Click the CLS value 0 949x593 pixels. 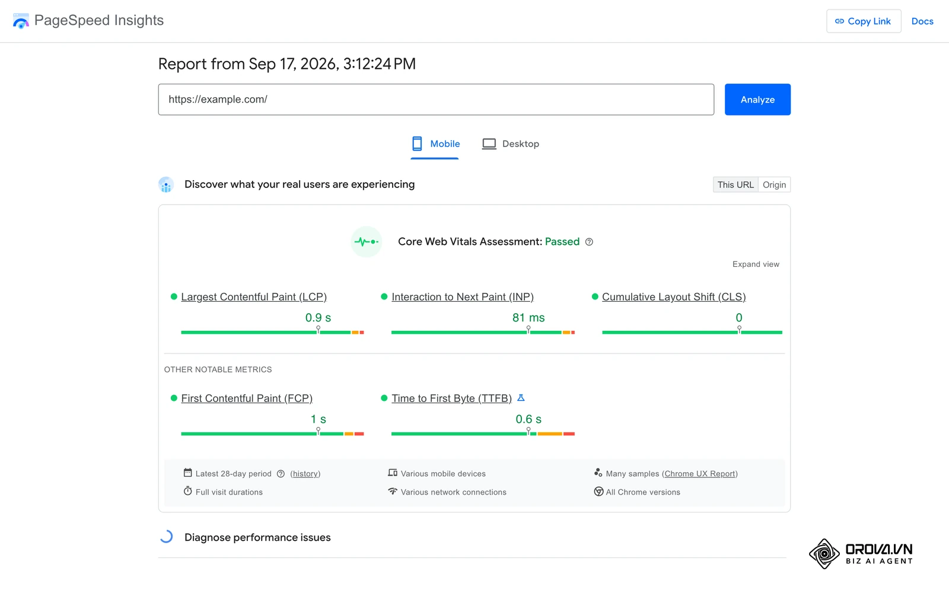point(739,318)
